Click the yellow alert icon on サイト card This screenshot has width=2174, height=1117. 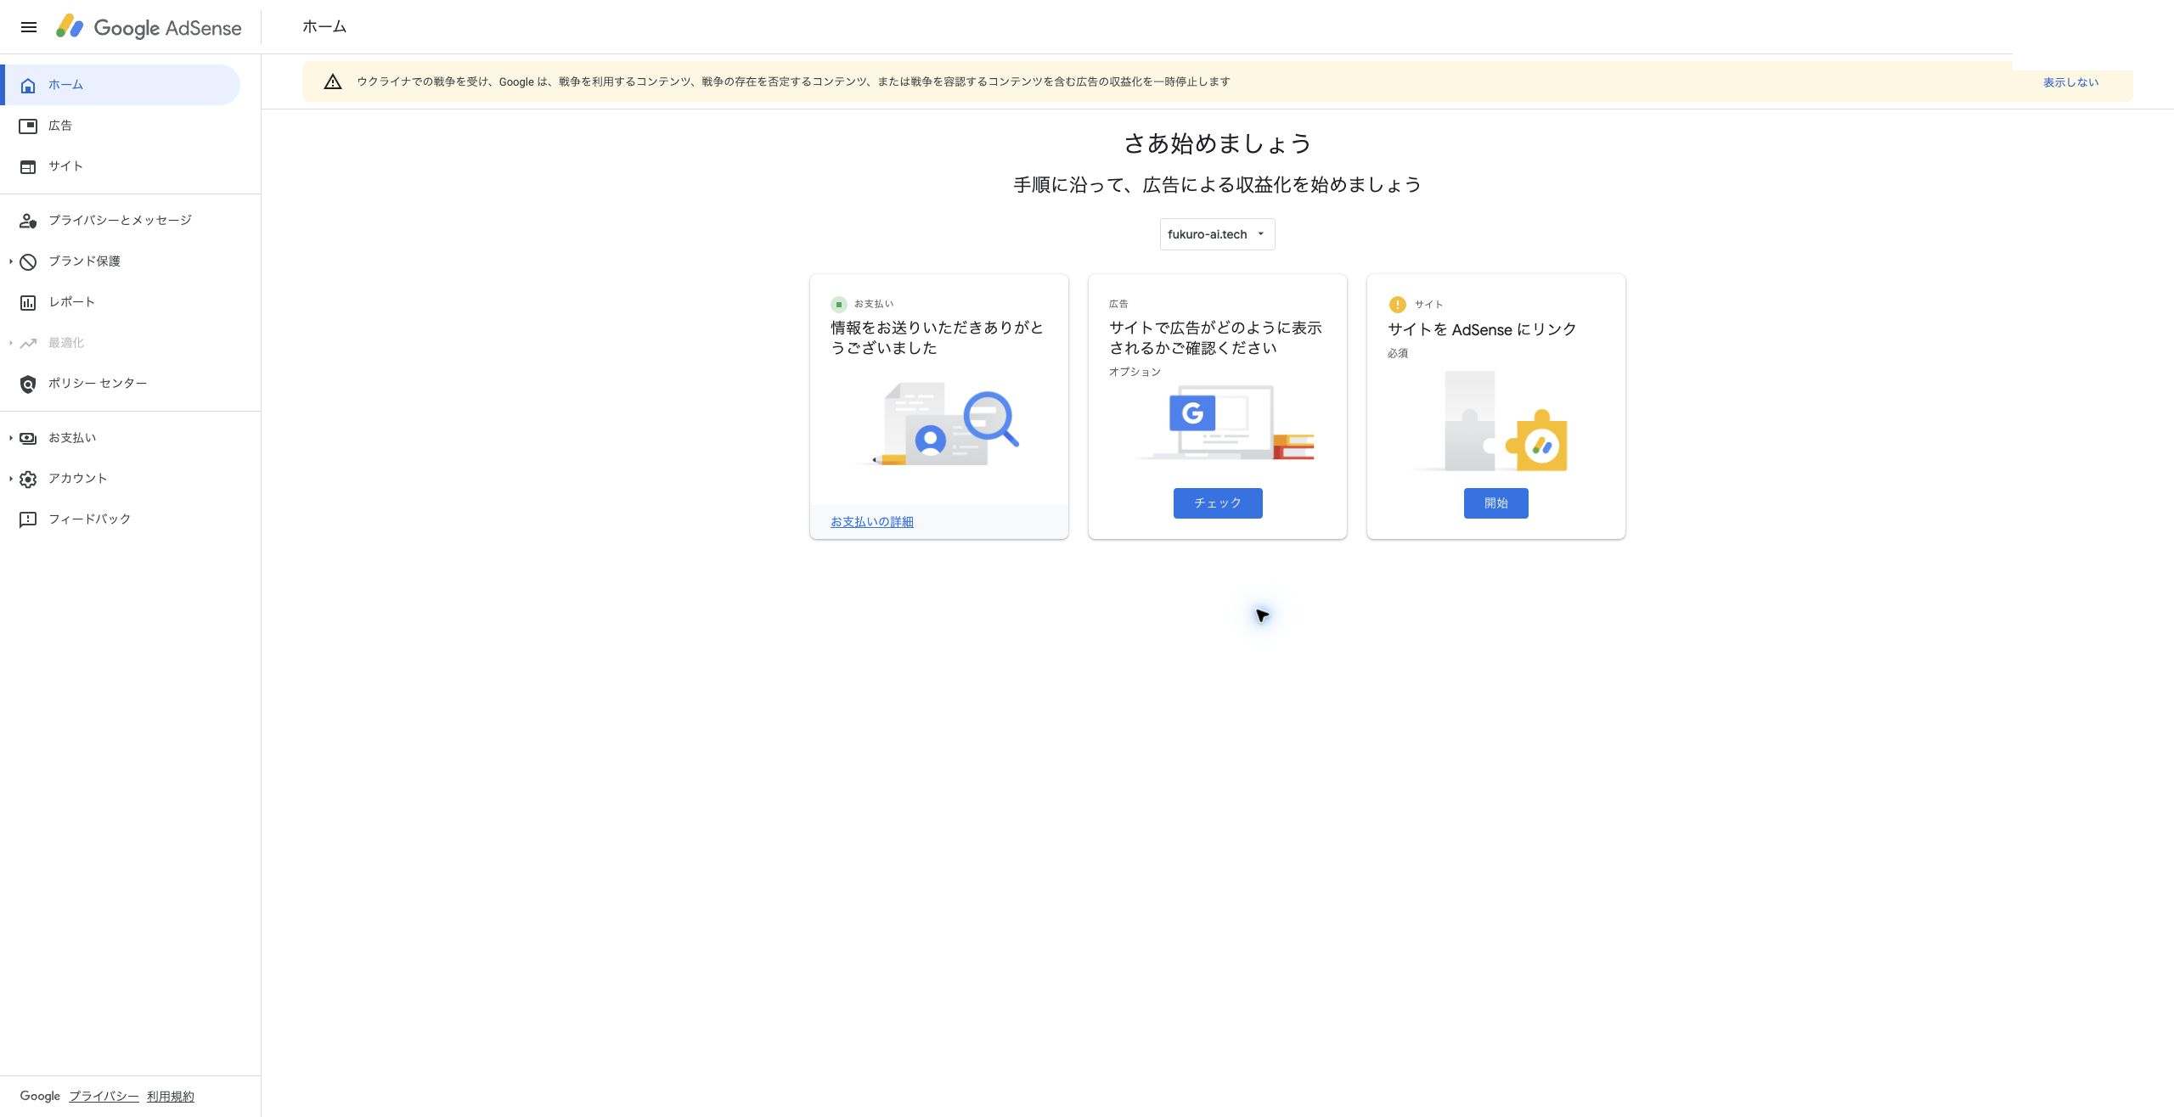coord(1397,304)
